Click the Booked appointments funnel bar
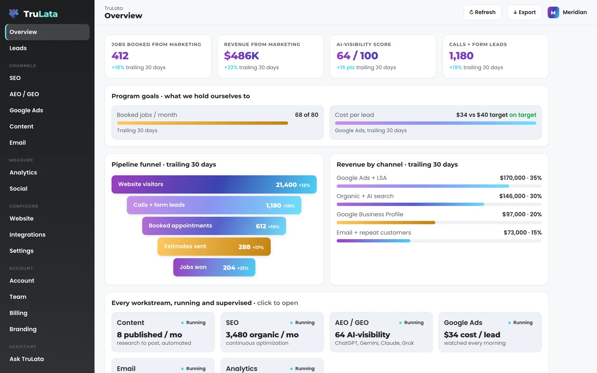Image resolution: width=597 pixels, height=373 pixels. [x=214, y=226]
